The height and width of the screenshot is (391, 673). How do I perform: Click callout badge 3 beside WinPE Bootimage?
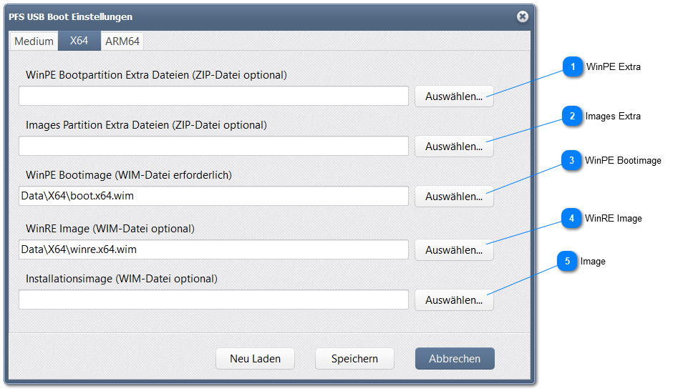pos(571,161)
